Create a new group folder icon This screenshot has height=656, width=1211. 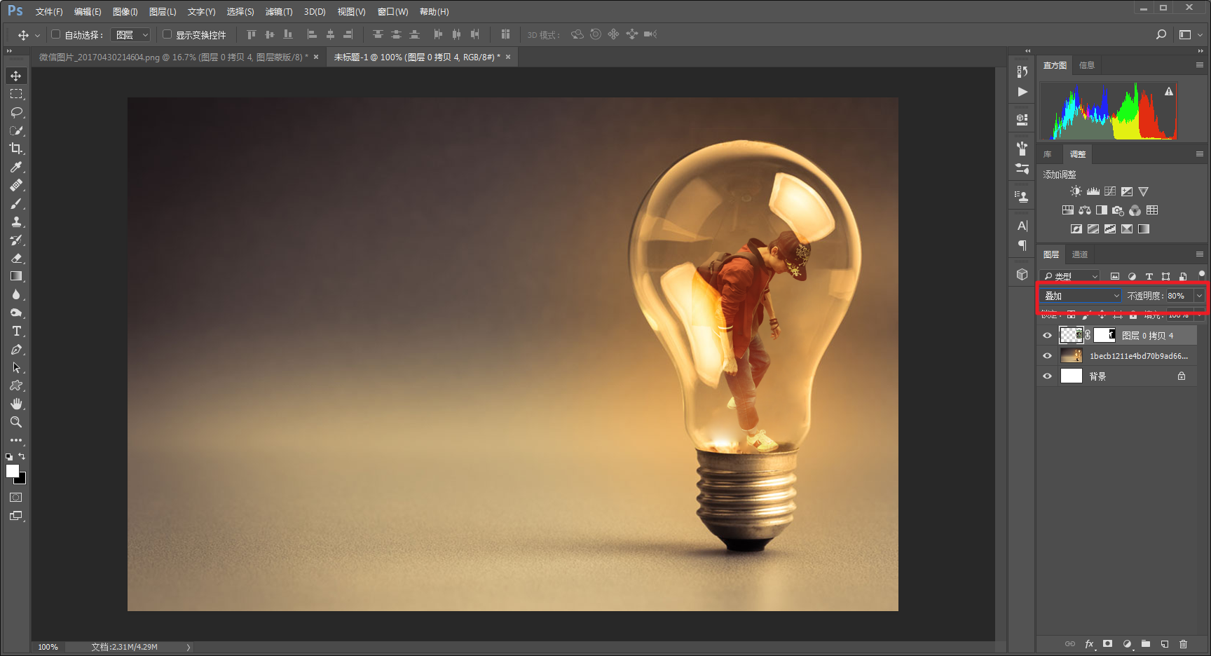click(1146, 643)
